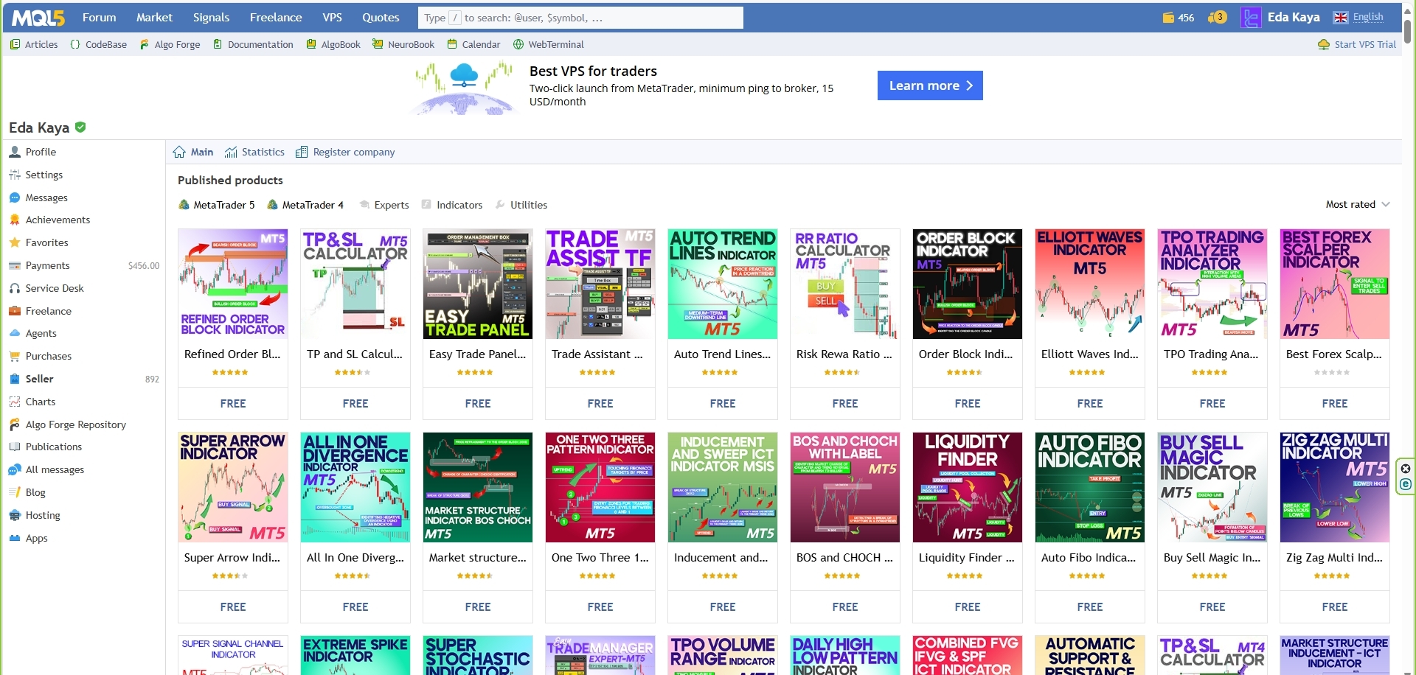Click the search input field
The height and width of the screenshot is (675, 1416).
[581, 17]
